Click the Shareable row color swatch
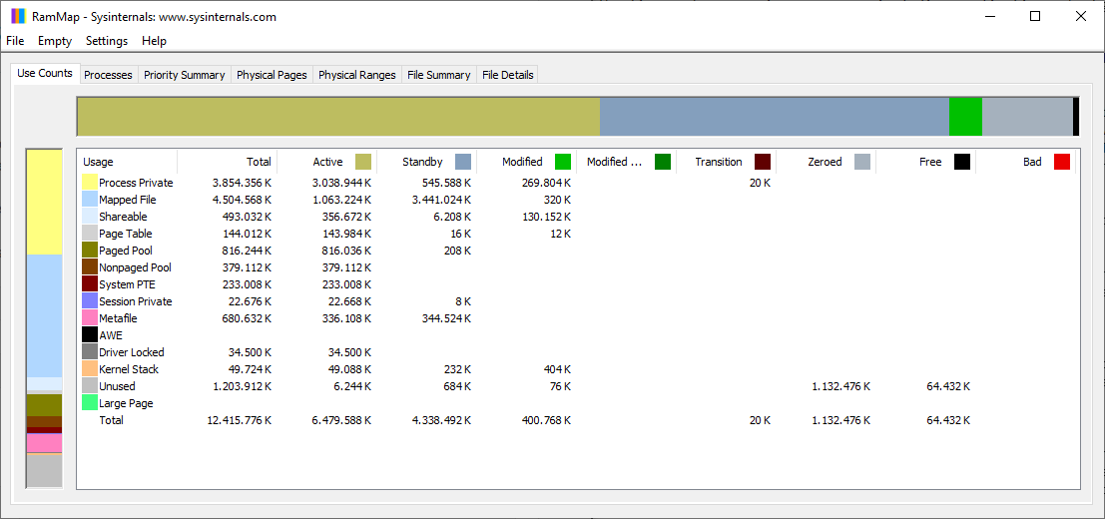 pyautogui.click(x=90, y=217)
